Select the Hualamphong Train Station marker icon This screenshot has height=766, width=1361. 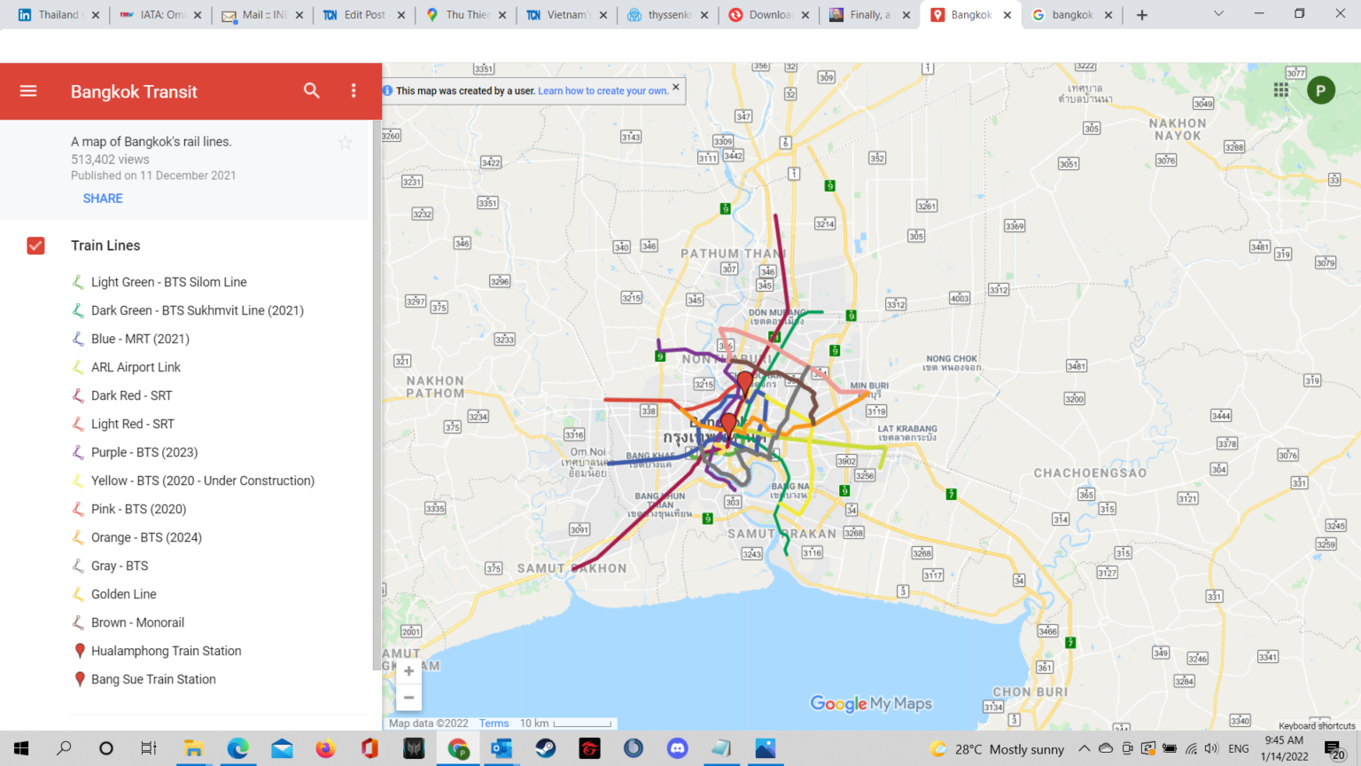80,650
